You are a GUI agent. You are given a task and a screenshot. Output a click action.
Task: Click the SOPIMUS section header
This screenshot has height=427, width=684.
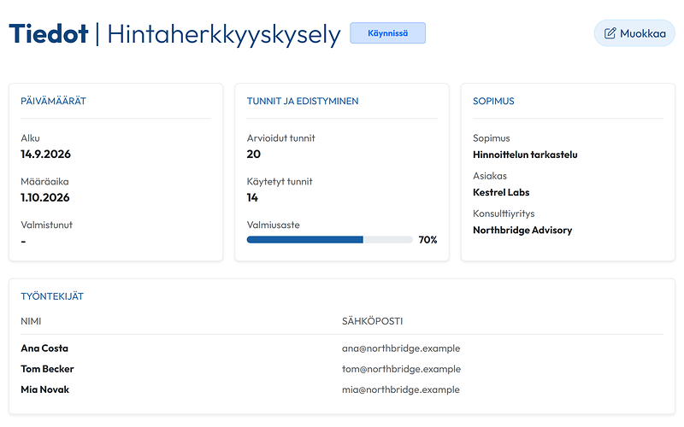tap(493, 101)
